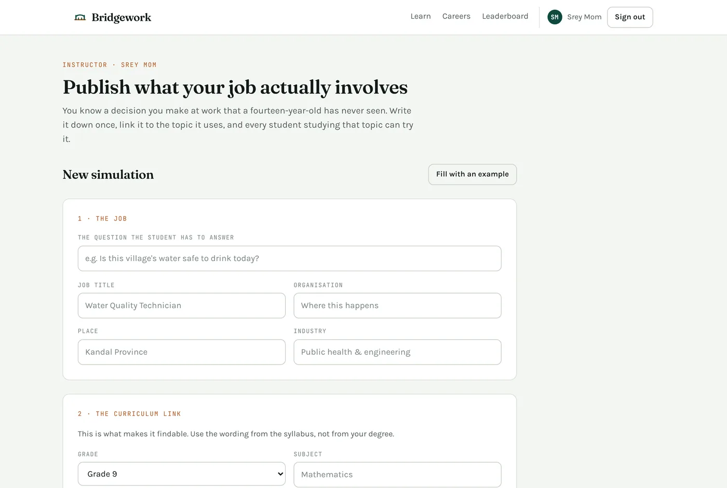727x488 pixels.
Task: Open the Learn navigation link
Action: click(421, 17)
